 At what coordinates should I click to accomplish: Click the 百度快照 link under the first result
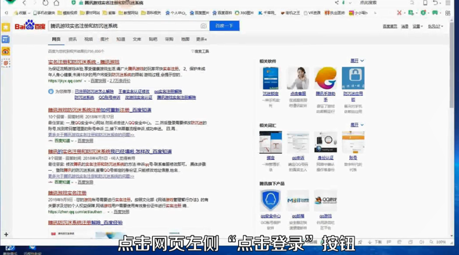(98, 80)
